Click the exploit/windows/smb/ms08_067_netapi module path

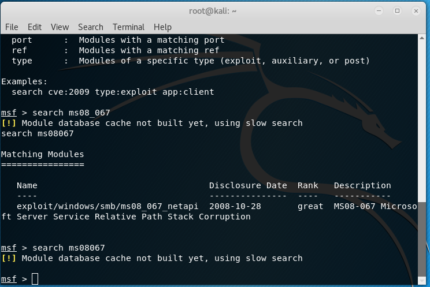tap(108, 207)
